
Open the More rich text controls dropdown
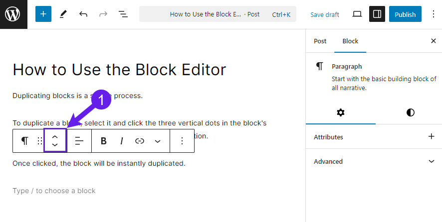pos(158,141)
